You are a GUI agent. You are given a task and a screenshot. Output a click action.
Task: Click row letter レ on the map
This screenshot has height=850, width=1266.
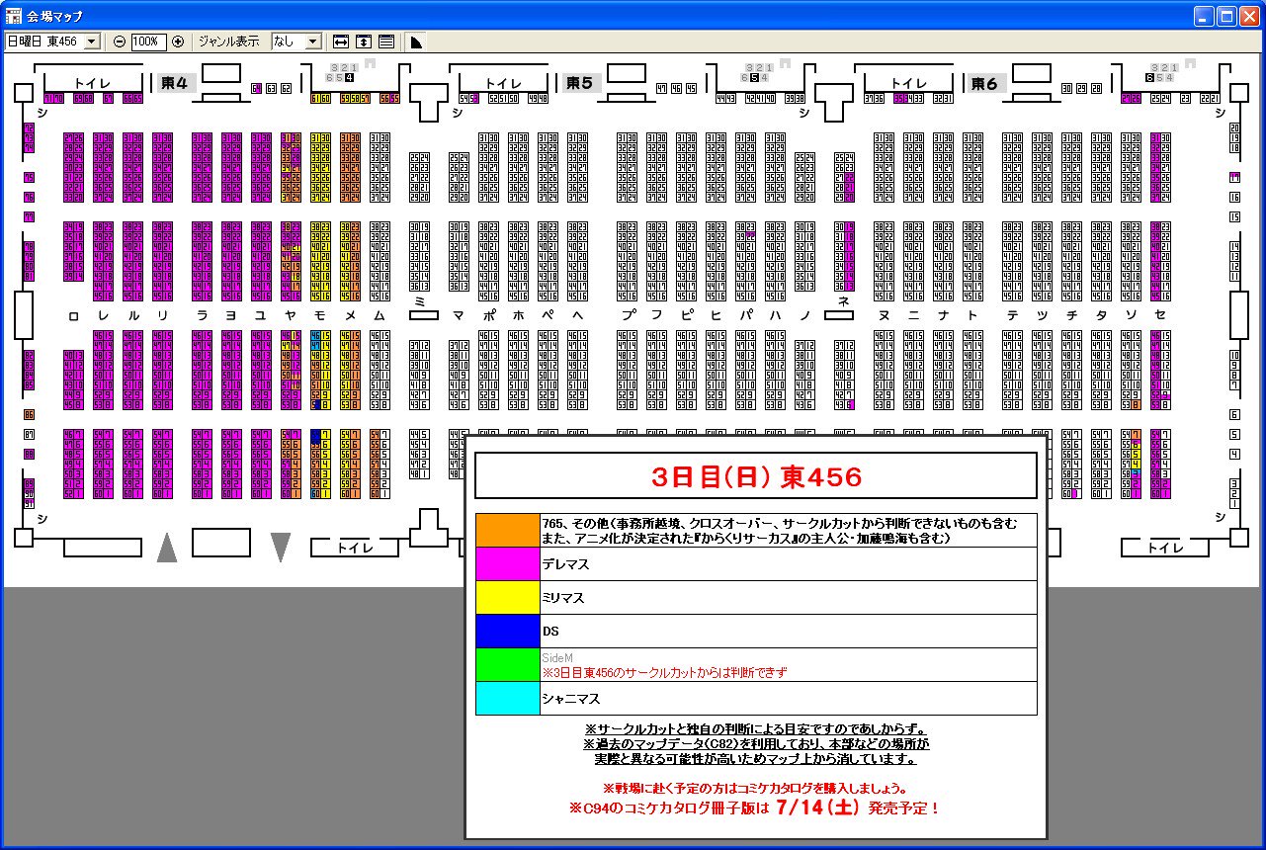click(104, 315)
